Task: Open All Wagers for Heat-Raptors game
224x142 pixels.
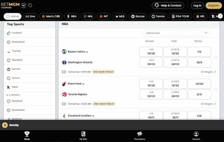Action: [x=209, y=104]
